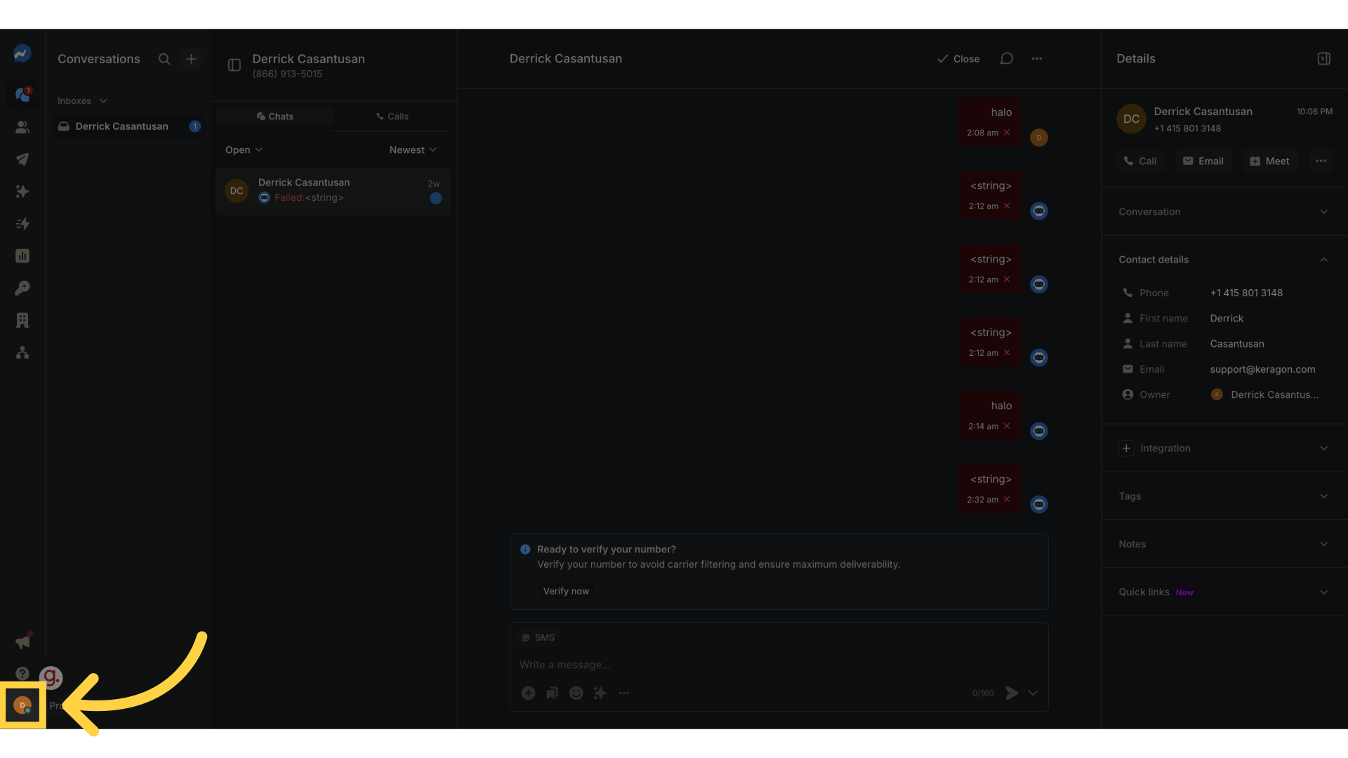The image size is (1348, 758).
Task: Expand the Quick links section
Action: coord(1224,592)
